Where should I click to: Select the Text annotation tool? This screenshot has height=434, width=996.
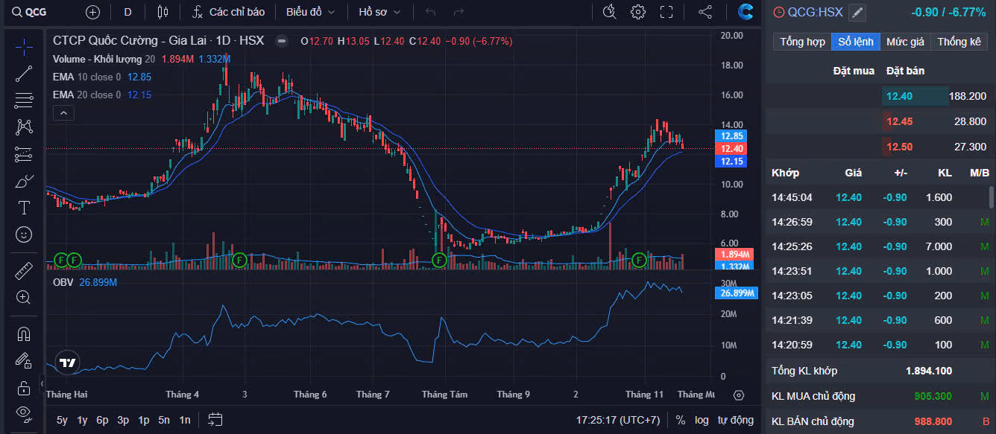point(24,208)
